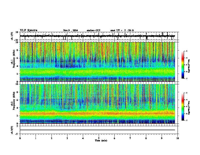
Task: Click the "0" tick on the time axis
Action: point(20,138)
